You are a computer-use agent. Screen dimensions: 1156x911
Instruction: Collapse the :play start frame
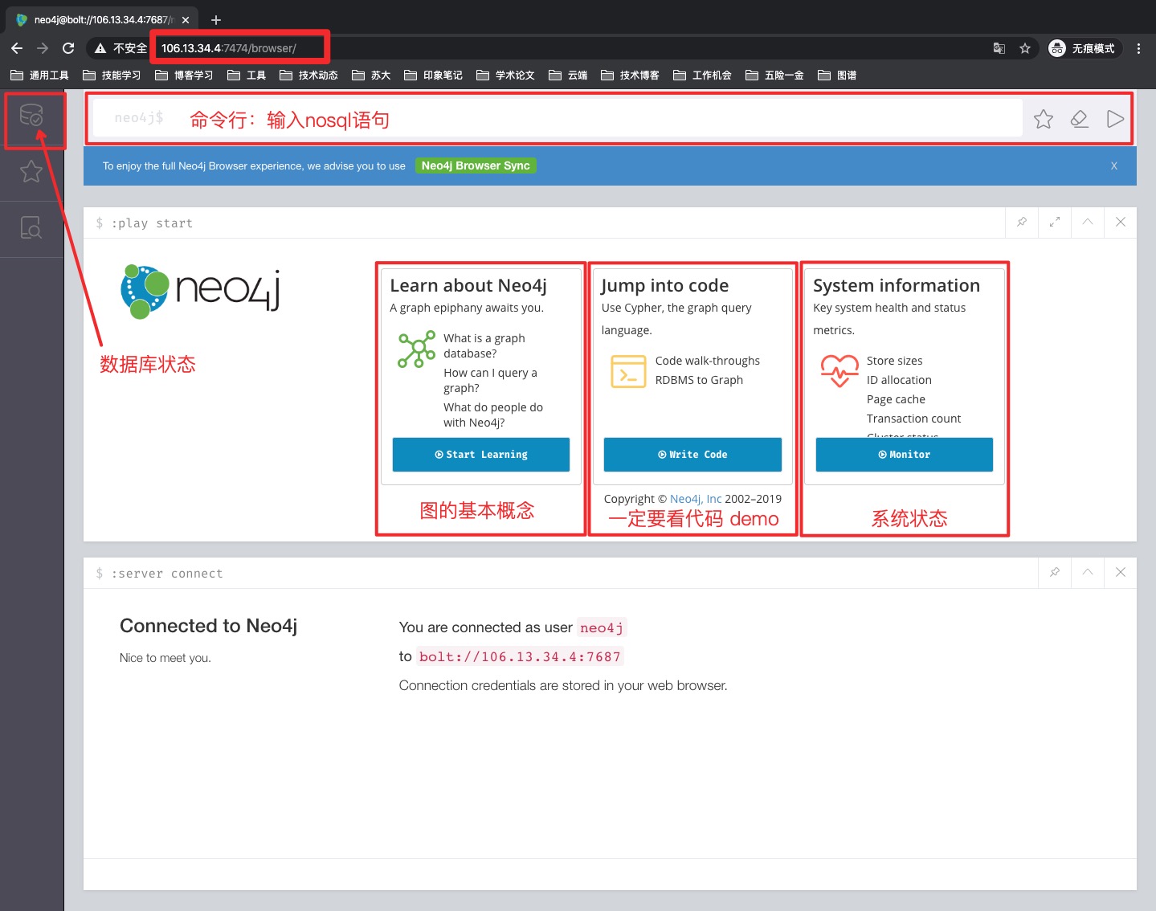[1088, 222]
